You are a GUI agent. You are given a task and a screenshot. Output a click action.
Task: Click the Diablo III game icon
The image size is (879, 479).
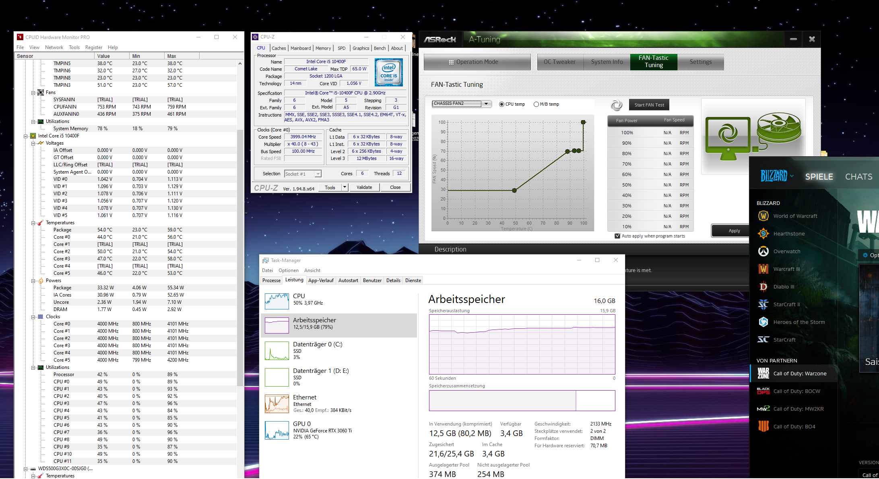(x=763, y=287)
